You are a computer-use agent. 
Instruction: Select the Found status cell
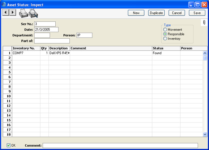[166, 53]
